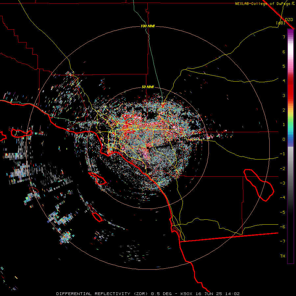Click the "KSOX" station identifier in caption
The height and width of the screenshot is (296, 296).
186,294
